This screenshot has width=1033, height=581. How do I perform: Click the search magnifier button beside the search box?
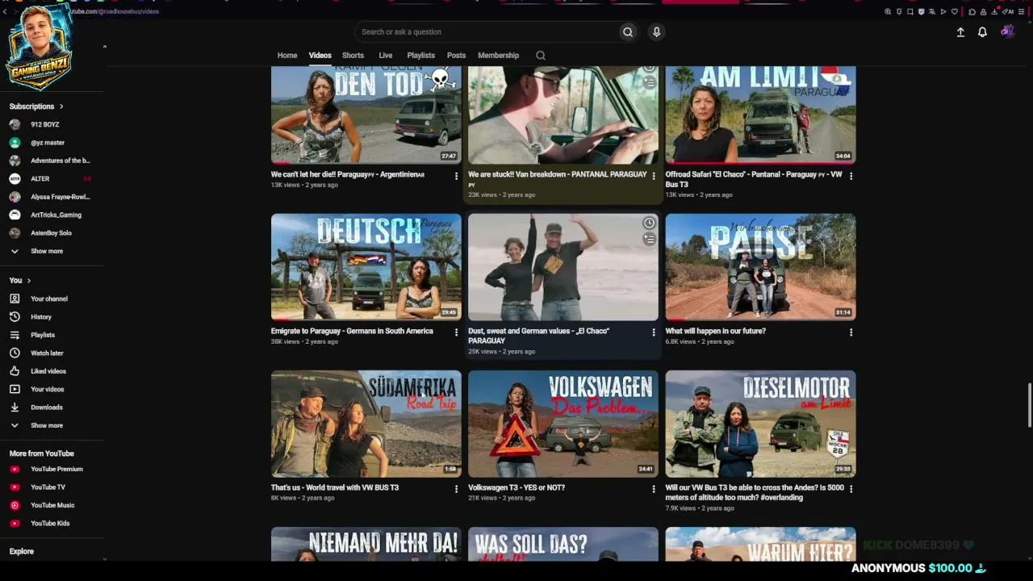pyautogui.click(x=628, y=31)
